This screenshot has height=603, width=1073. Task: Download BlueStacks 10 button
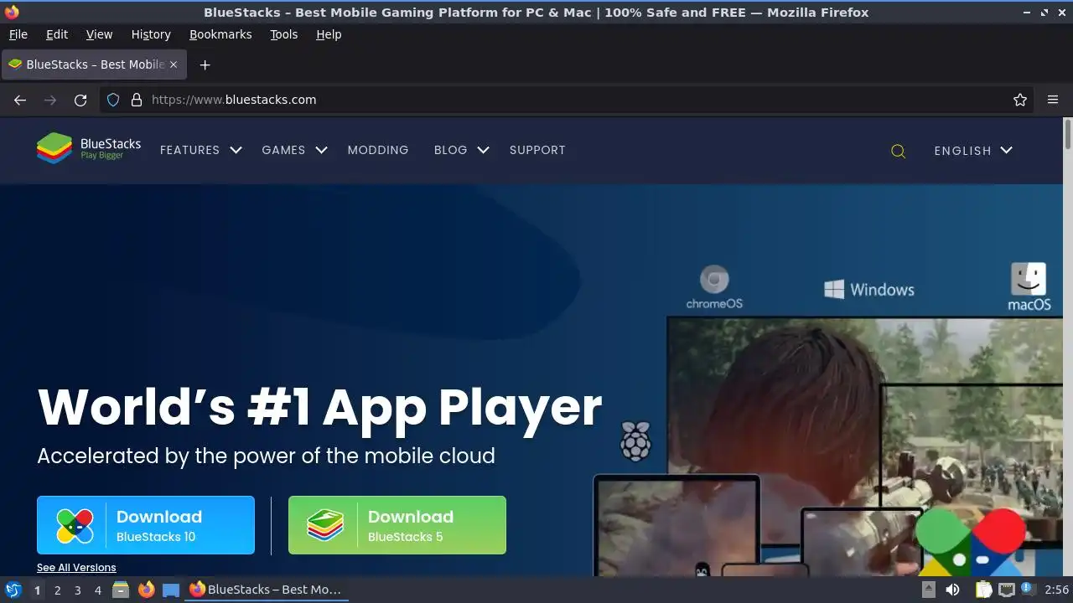pyautogui.click(x=146, y=525)
